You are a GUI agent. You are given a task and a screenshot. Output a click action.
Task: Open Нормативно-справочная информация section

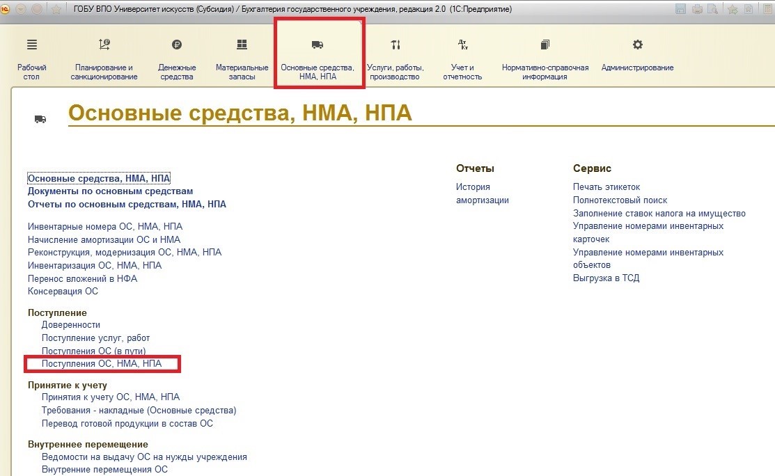(x=545, y=58)
